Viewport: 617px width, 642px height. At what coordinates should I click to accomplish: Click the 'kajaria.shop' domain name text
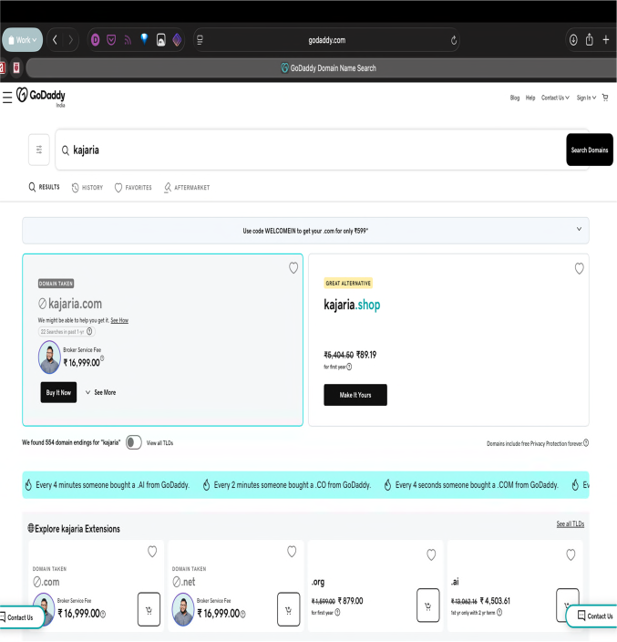pyautogui.click(x=352, y=305)
